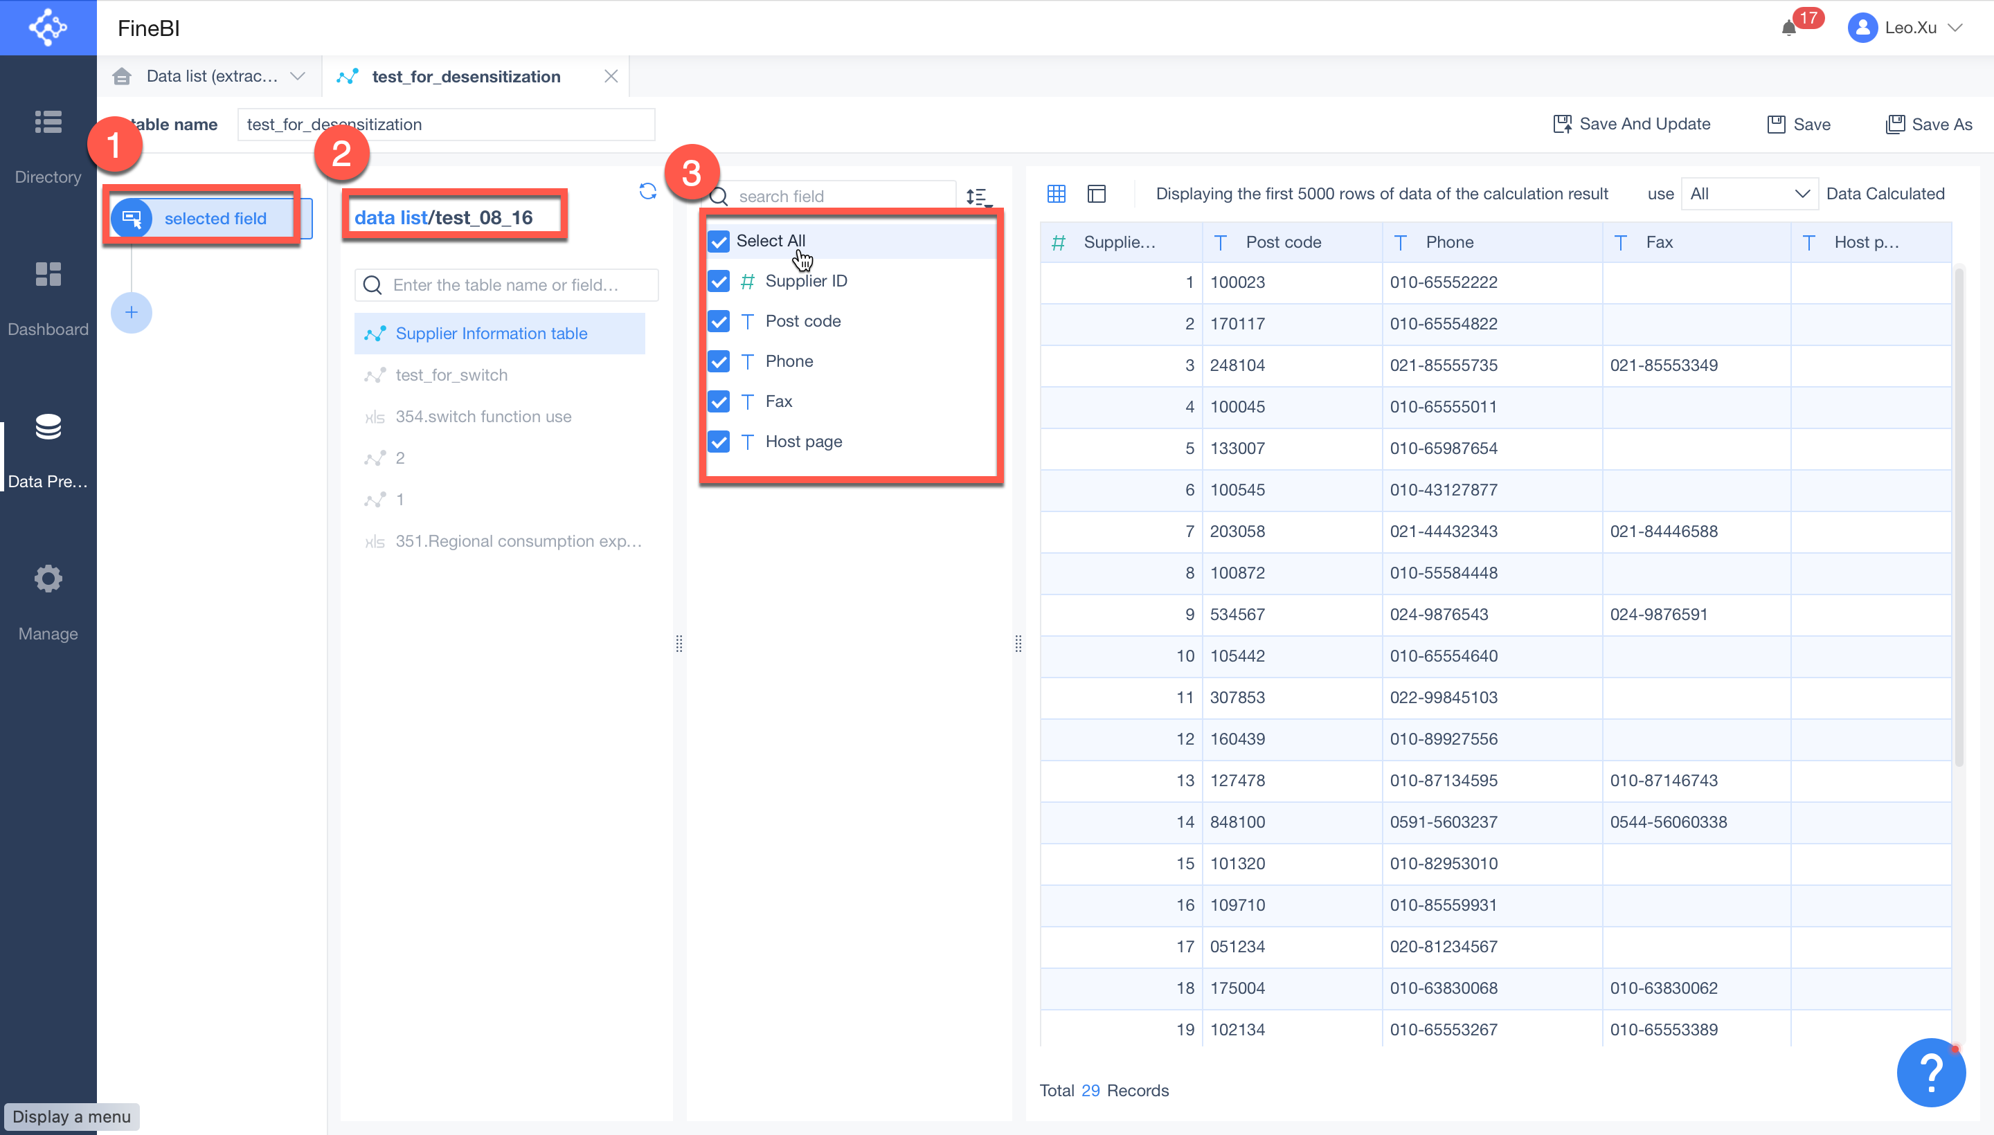This screenshot has height=1135, width=1994.
Task: Refresh the table list
Action: point(647,192)
